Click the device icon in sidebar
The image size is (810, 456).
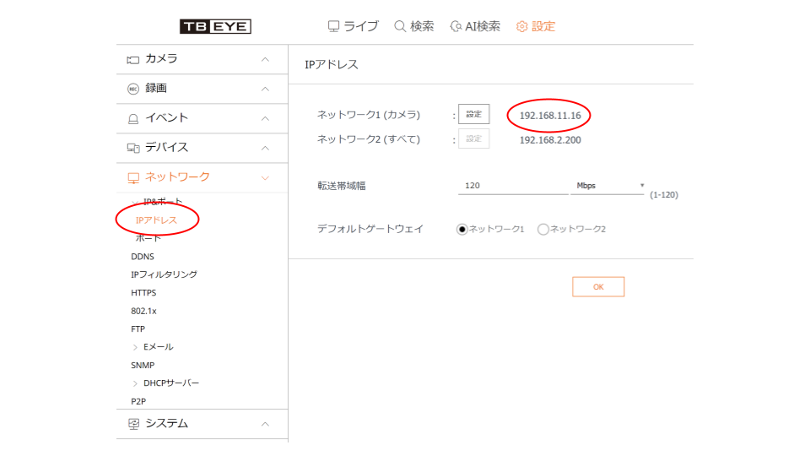click(133, 149)
